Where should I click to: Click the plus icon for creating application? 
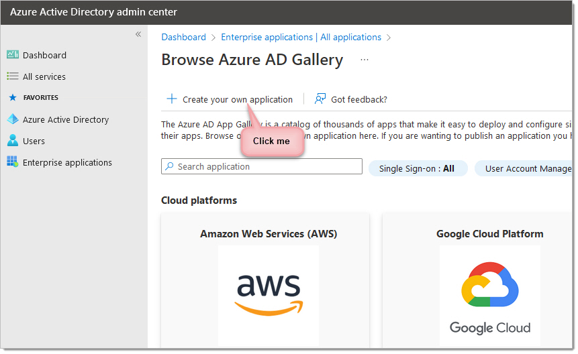171,99
